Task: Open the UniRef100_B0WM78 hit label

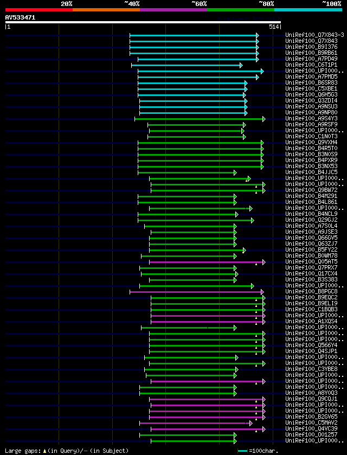Action: point(312,255)
